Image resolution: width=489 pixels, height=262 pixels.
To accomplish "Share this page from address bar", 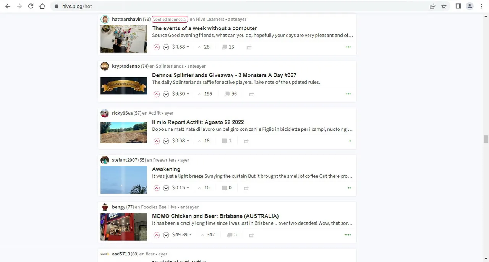I will pos(432,6).
